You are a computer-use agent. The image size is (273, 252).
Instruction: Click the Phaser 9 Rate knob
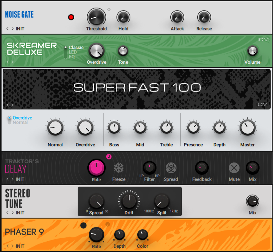[96, 235]
